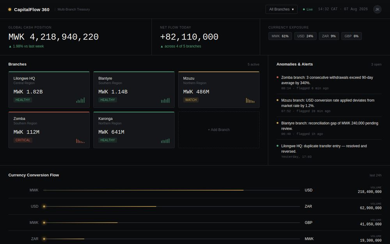390x244 pixels.
Task: Click the 1.98% vs last week indicator
Action: click(26, 46)
